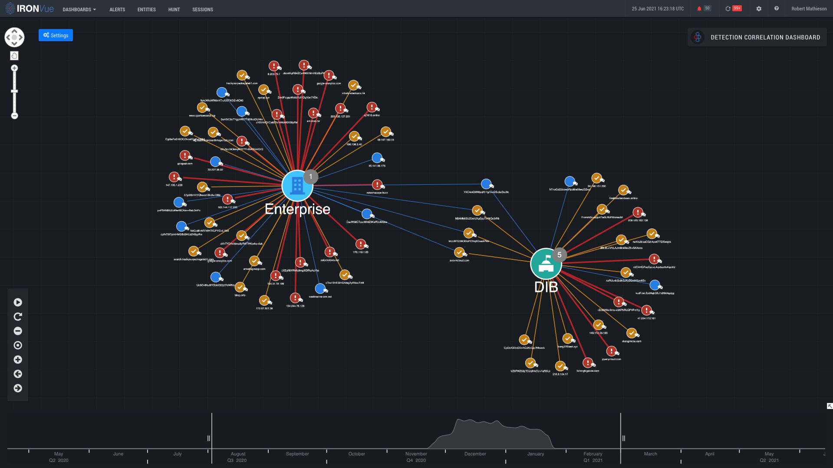Collapse the timeline panel with corner arrow

coord(830,406)
